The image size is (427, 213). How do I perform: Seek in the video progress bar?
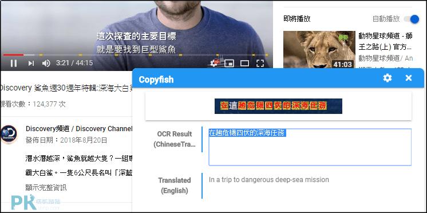[x=136, y=55]
